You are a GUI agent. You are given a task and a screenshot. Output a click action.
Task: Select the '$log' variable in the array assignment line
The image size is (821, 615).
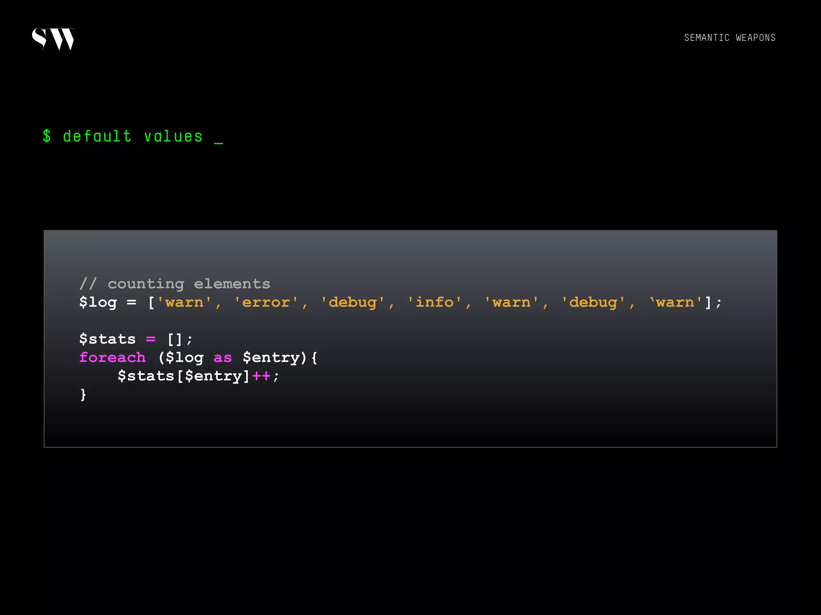[98, 302]
